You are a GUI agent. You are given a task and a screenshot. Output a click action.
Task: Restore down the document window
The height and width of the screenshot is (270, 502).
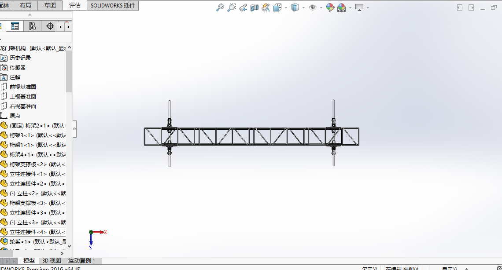[494, 7]
